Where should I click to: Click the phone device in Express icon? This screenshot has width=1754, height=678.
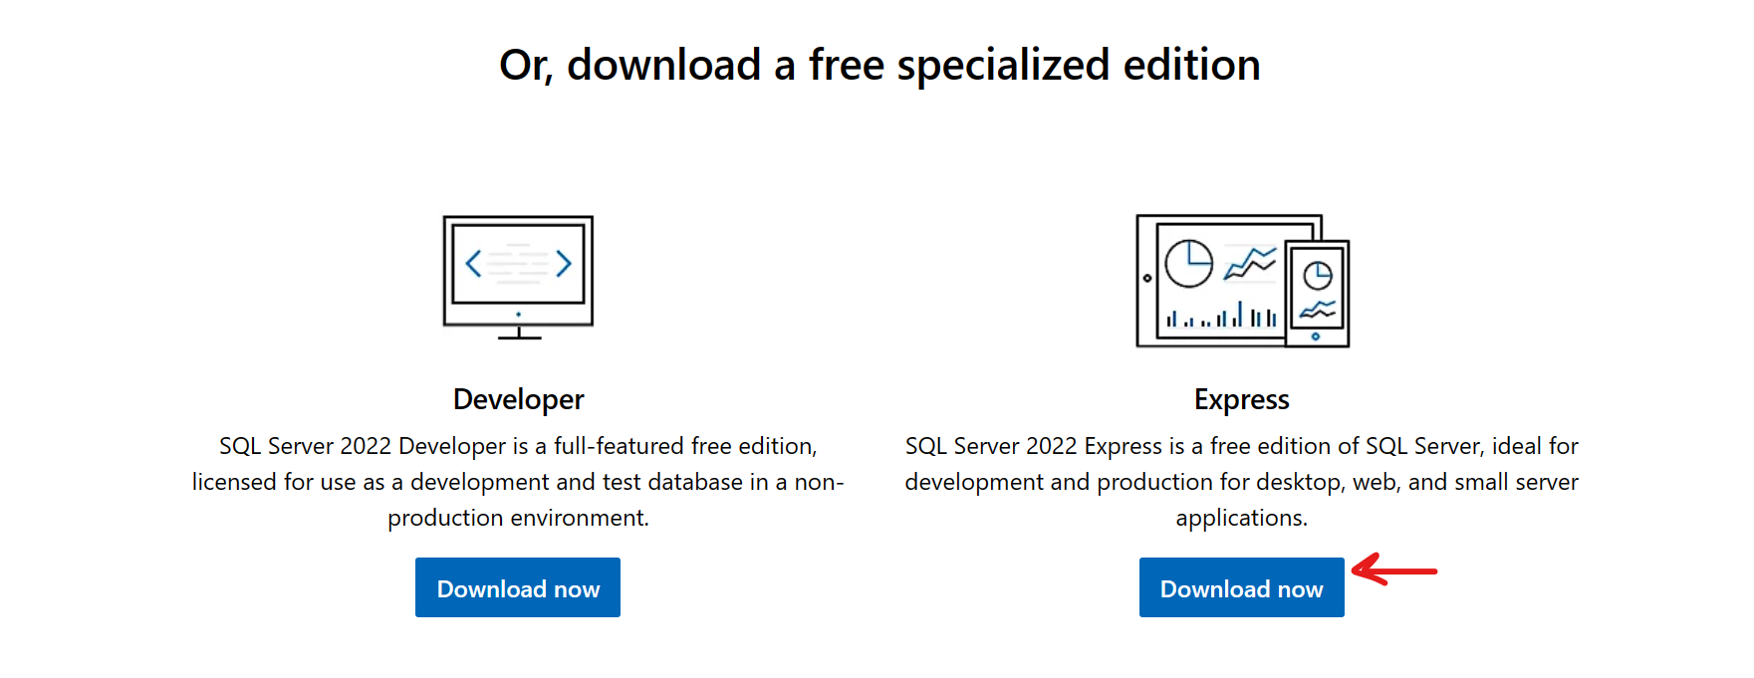(x=1317, y=294)
